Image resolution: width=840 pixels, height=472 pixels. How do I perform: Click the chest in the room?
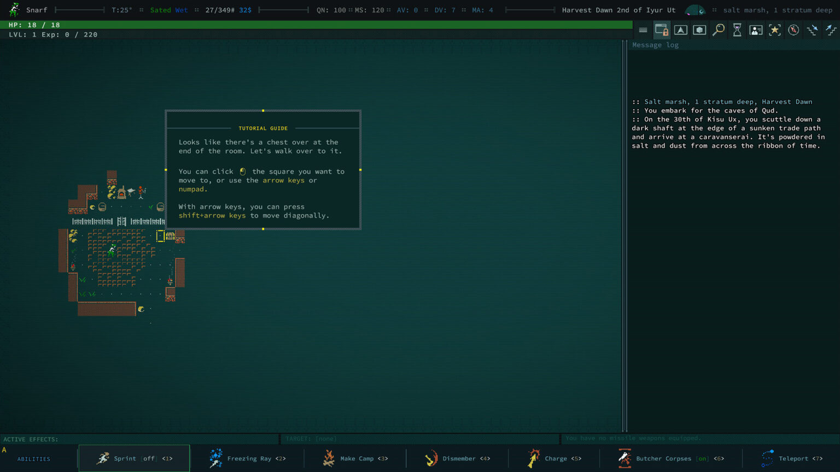[x=171, y=236]
